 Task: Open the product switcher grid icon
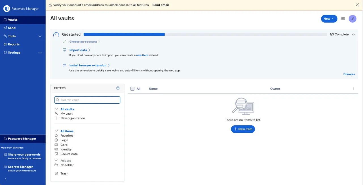click(343, 19)
